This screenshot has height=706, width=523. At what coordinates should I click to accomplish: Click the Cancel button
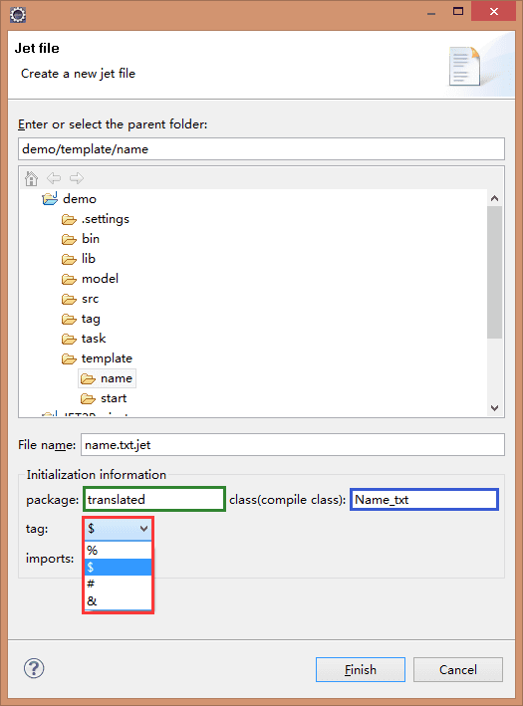pyautogui.click(x=458, y=669)
